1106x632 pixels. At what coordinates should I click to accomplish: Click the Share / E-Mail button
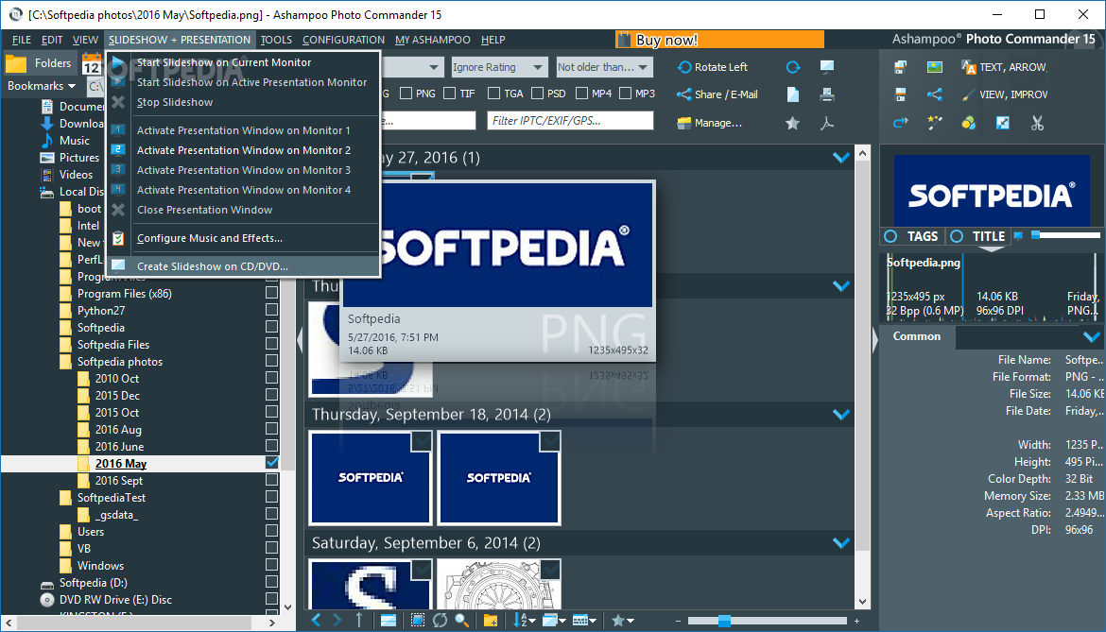click(x=717, y=94)
